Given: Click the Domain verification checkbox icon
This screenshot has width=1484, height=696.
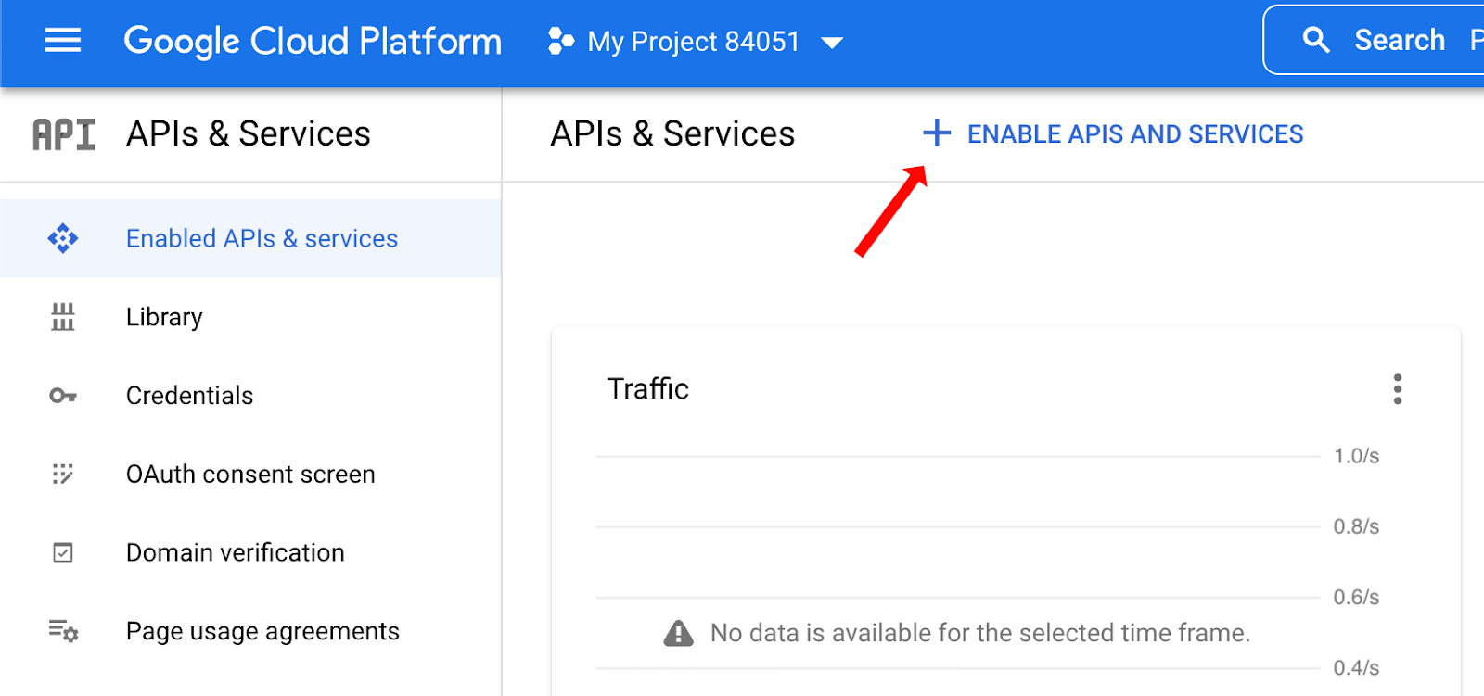Looking at the screenshot, I should tap(63, 553).
